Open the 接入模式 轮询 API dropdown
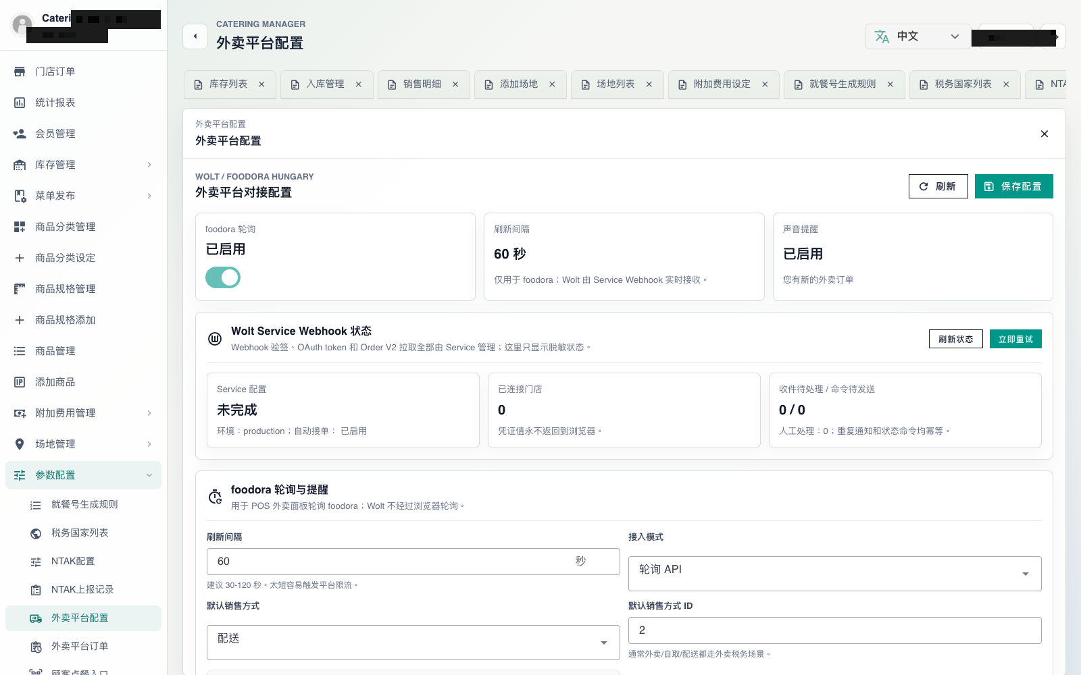Screen dimensions: 1081x675 click(834, 574)
